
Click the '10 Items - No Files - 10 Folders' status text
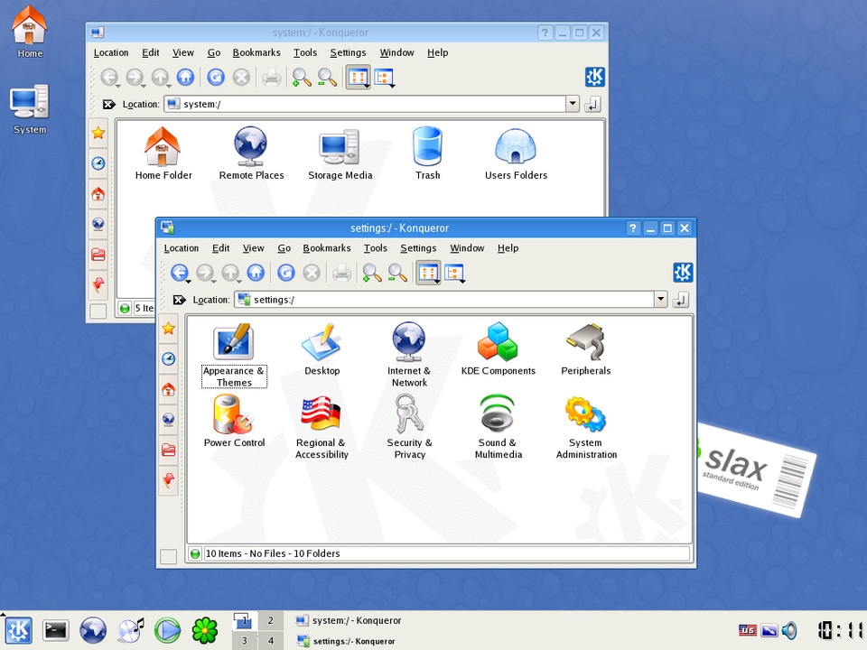[273, 553]
